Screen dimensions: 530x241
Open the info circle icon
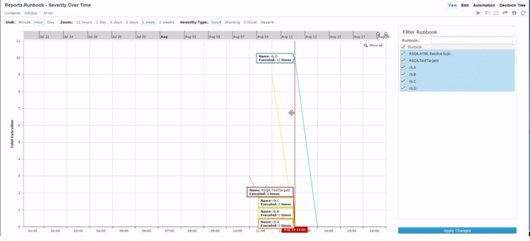tap(514, 13)
